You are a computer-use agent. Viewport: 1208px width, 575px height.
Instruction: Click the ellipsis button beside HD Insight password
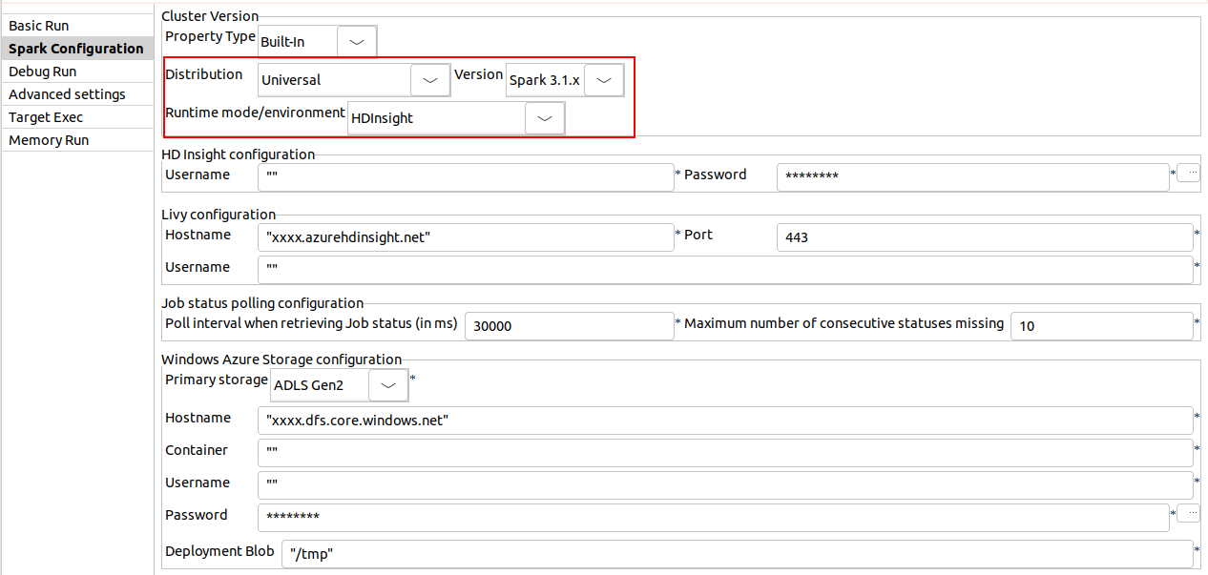pos(1188,173)
